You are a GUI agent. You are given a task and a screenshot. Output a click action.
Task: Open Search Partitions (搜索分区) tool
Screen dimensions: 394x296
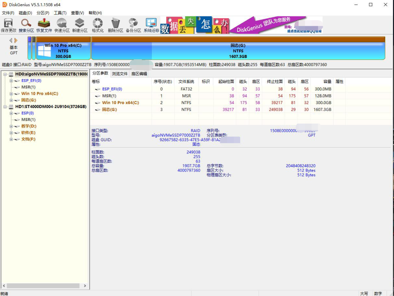26,25
